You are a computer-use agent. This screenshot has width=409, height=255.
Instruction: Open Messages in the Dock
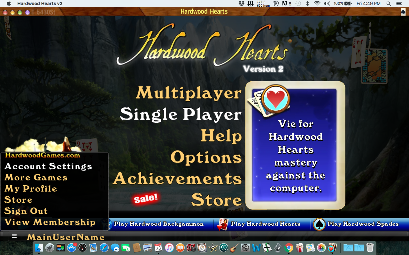[115, 248]
